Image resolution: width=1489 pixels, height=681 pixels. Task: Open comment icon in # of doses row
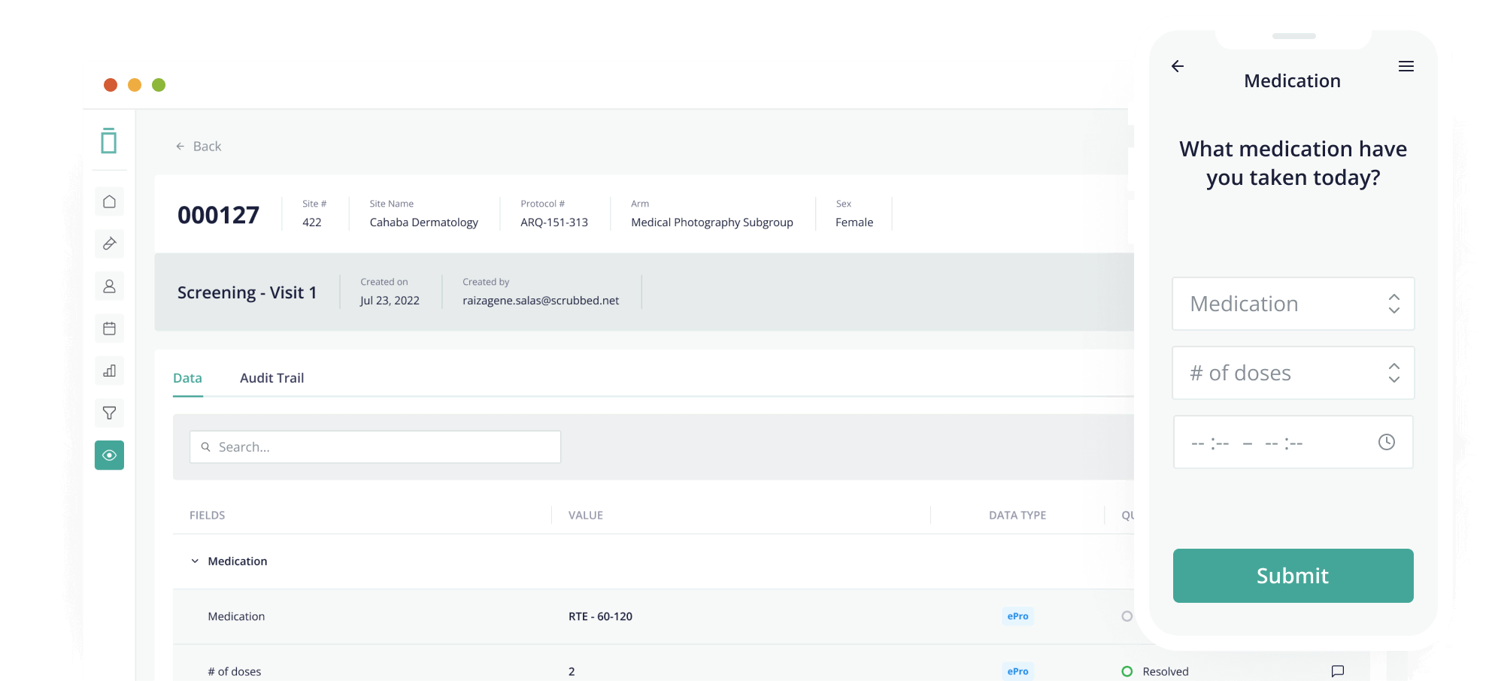click(x=1338, y=671)
